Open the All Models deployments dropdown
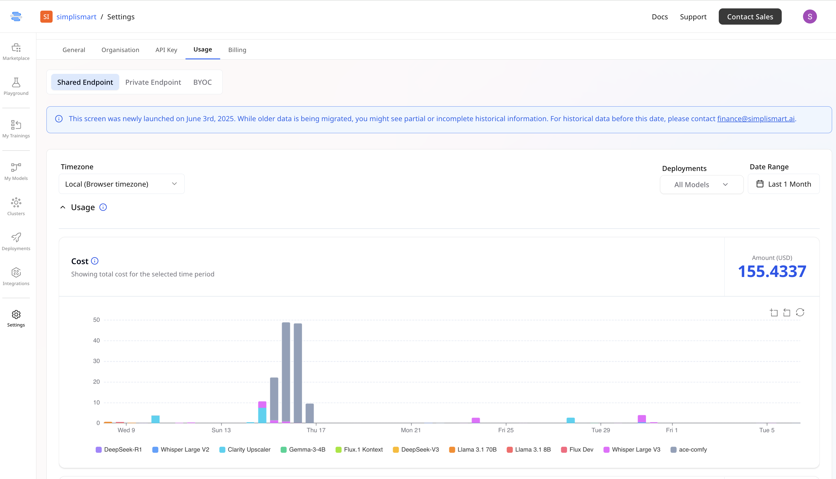The width and height of the screenshot is (836, 479). 701,185
